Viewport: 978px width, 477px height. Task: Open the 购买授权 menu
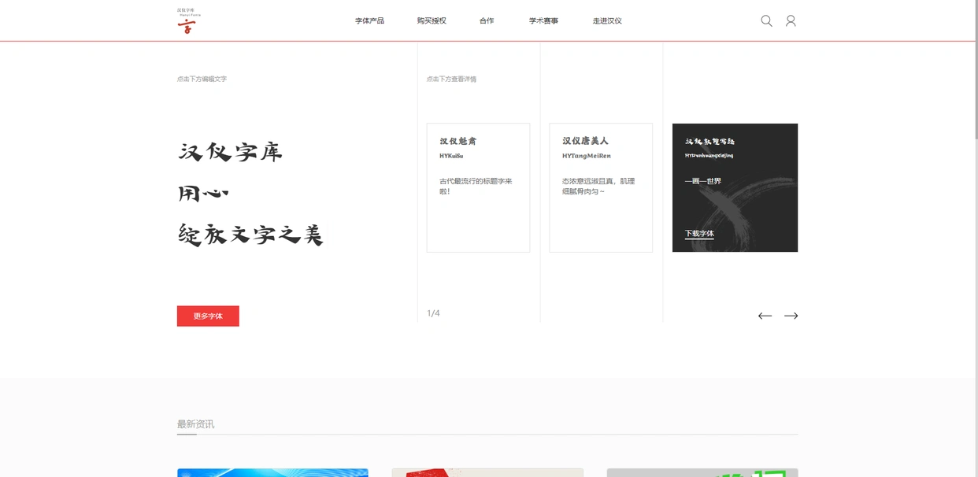[x=432, y=20]
